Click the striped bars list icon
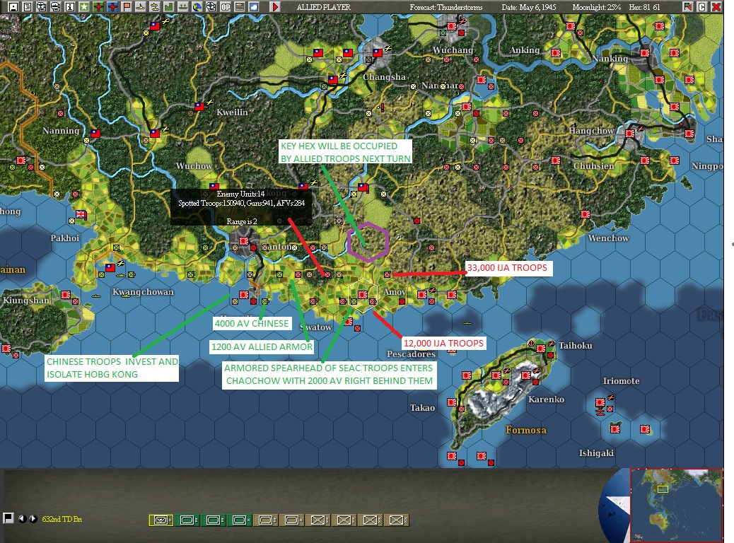Viewport: 734px width, 543px height. [x=239, y=6]
